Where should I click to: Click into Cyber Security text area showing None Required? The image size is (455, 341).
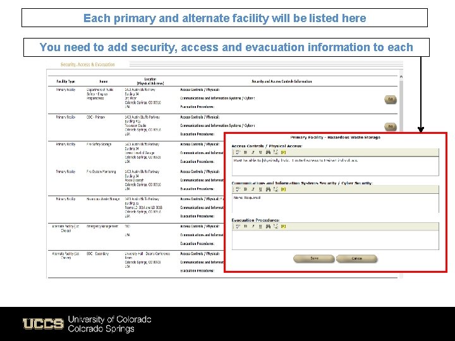click(336, 203)
